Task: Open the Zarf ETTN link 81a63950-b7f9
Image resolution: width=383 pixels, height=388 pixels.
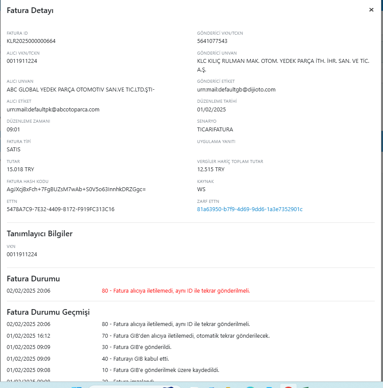Action: [249, 209]
